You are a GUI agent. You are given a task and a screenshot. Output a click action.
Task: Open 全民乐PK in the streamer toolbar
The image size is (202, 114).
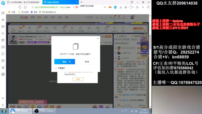click(x=72, y=29)
